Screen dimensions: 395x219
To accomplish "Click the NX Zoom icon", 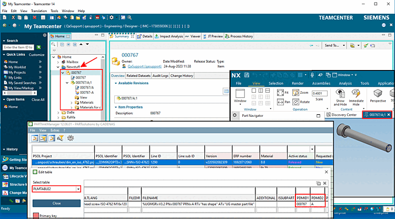I will click(x=296, y=92).
